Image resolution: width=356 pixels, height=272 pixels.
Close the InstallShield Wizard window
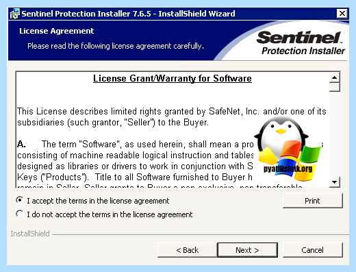click(342, 14)
